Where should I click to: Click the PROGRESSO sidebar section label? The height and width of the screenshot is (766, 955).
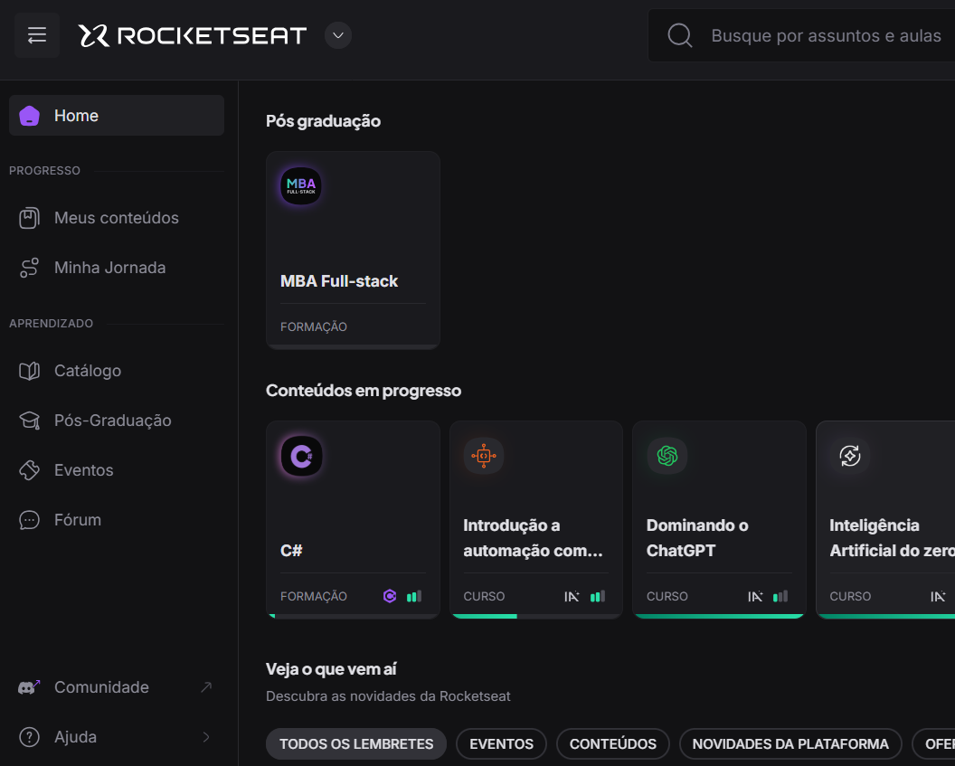coord(44,171)
